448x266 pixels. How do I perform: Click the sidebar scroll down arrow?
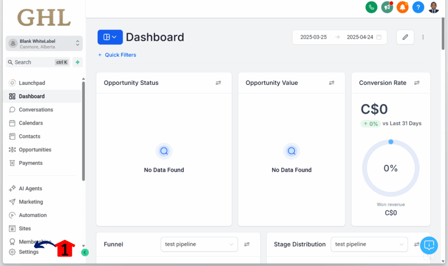point(84,246)
